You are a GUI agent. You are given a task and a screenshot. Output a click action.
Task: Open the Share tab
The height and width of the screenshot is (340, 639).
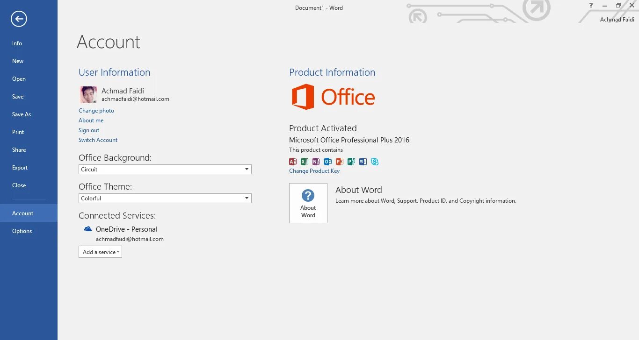tap(29, 150)
